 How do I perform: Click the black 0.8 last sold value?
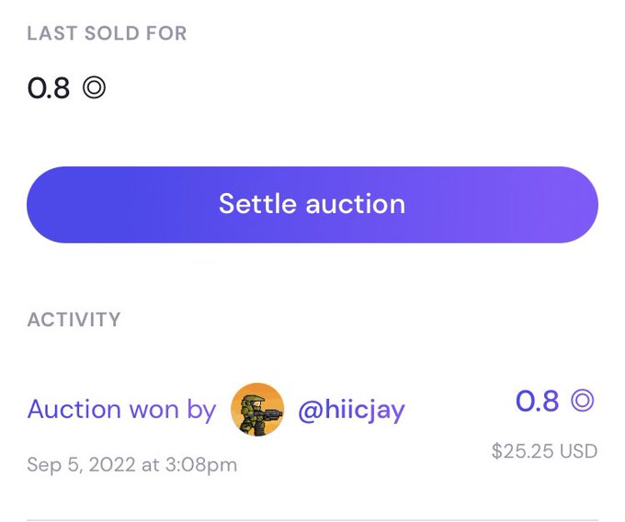49,88
